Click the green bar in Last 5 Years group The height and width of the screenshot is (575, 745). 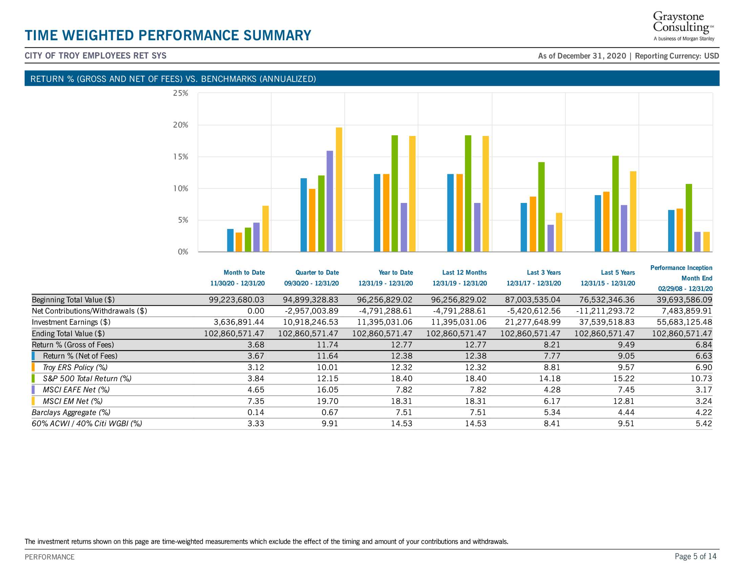click(x=615, y=204)
